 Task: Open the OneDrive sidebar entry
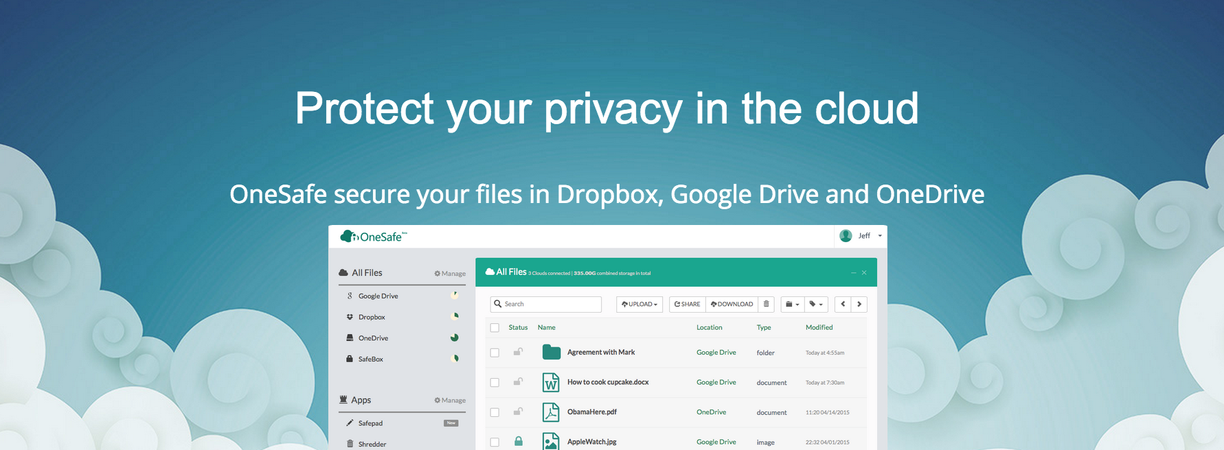point(373,338)
